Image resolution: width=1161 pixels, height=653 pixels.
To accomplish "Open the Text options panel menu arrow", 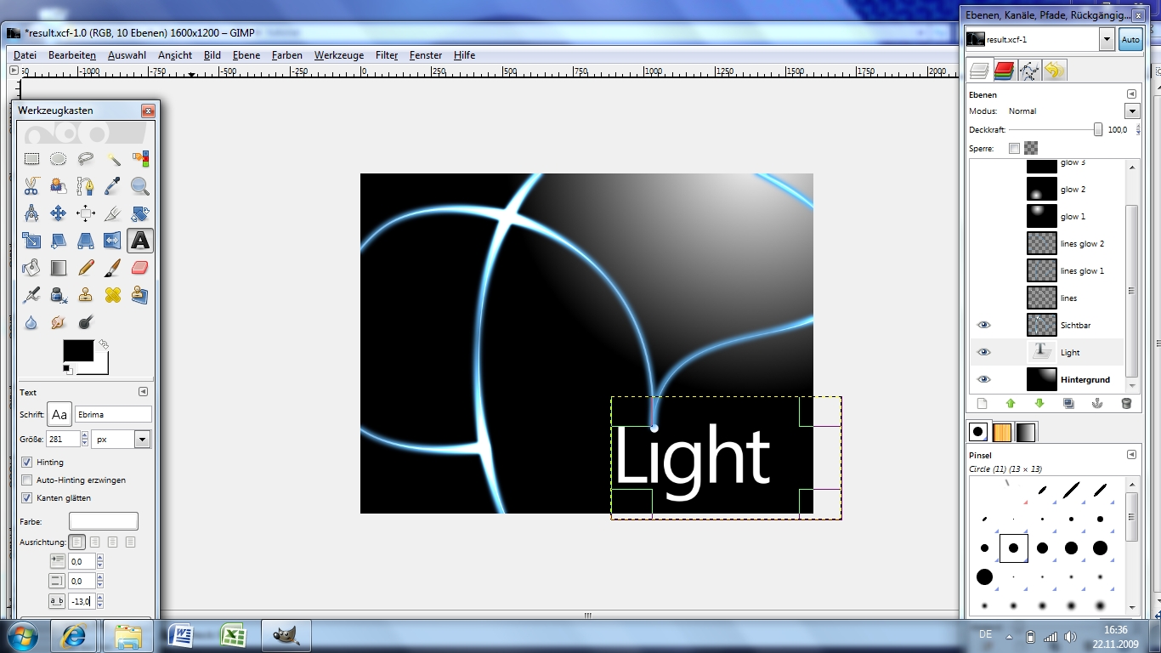I will 143,392.
